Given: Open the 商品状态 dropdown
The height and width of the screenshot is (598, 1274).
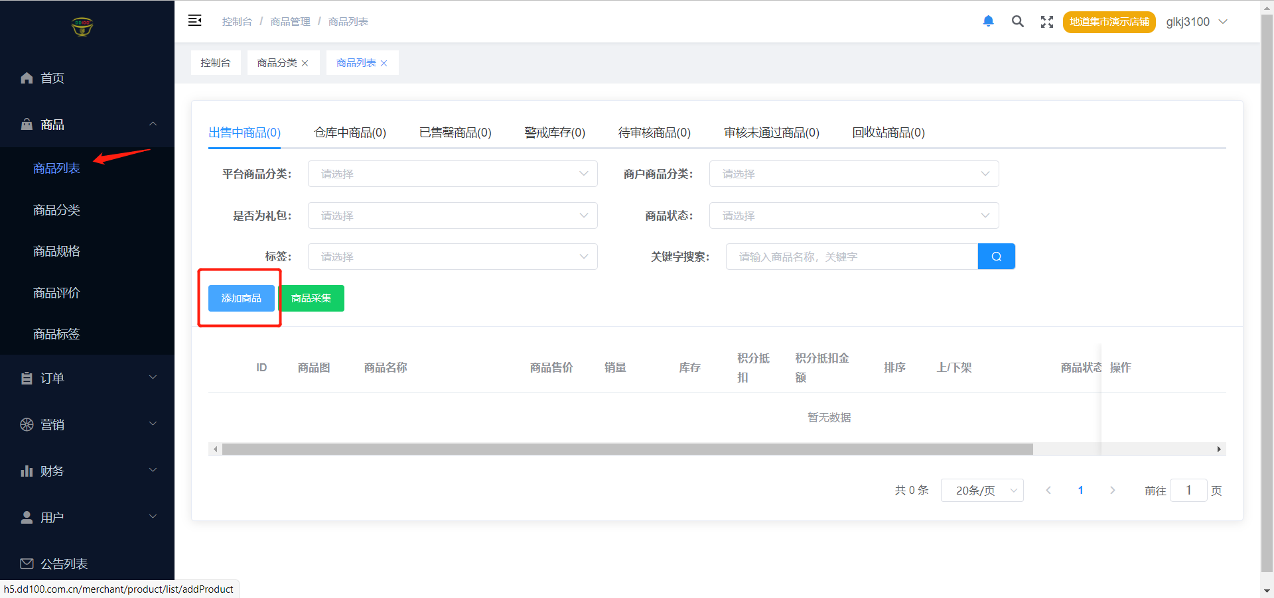Looking at the screenshot, I should [x=853, y=215].
